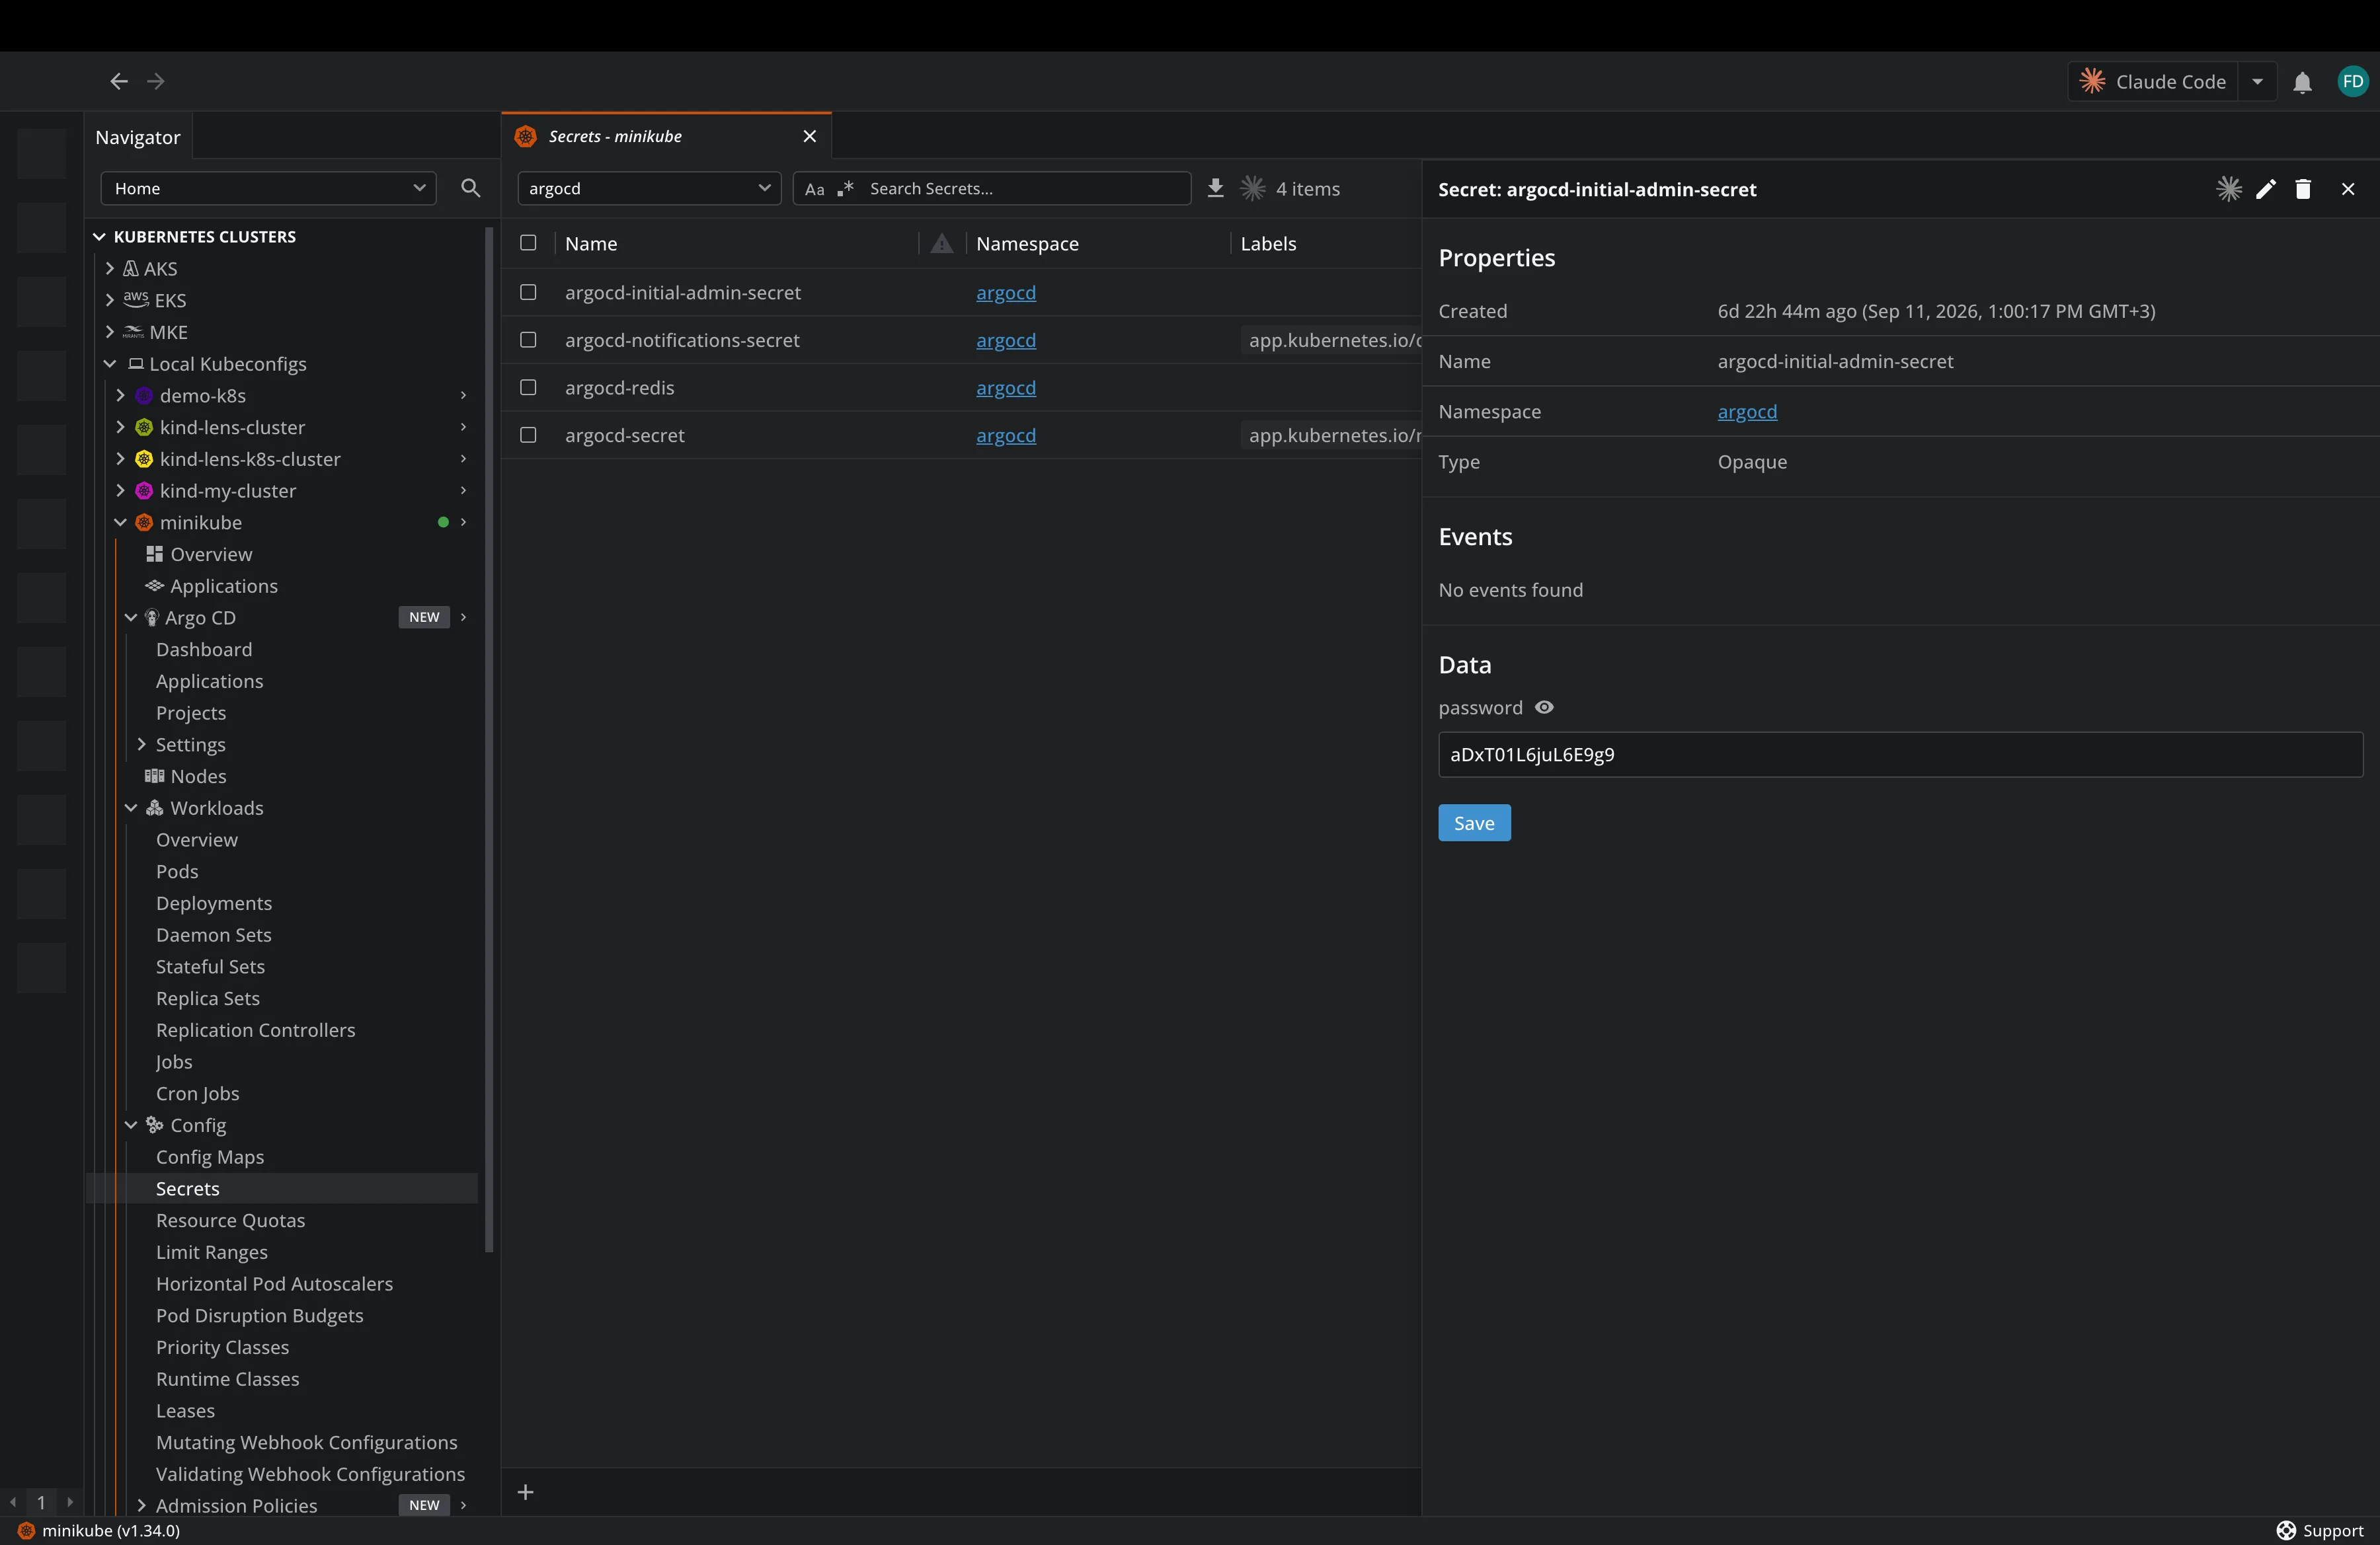Open the notifications bell

click(2302, 82)
